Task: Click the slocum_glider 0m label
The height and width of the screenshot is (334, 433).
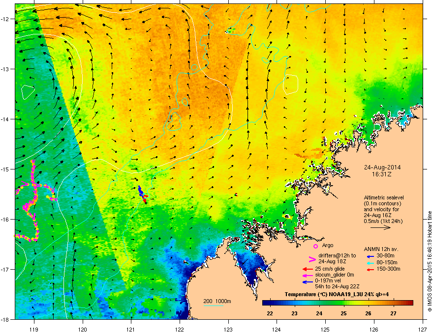Action: [x=335, y=275]
